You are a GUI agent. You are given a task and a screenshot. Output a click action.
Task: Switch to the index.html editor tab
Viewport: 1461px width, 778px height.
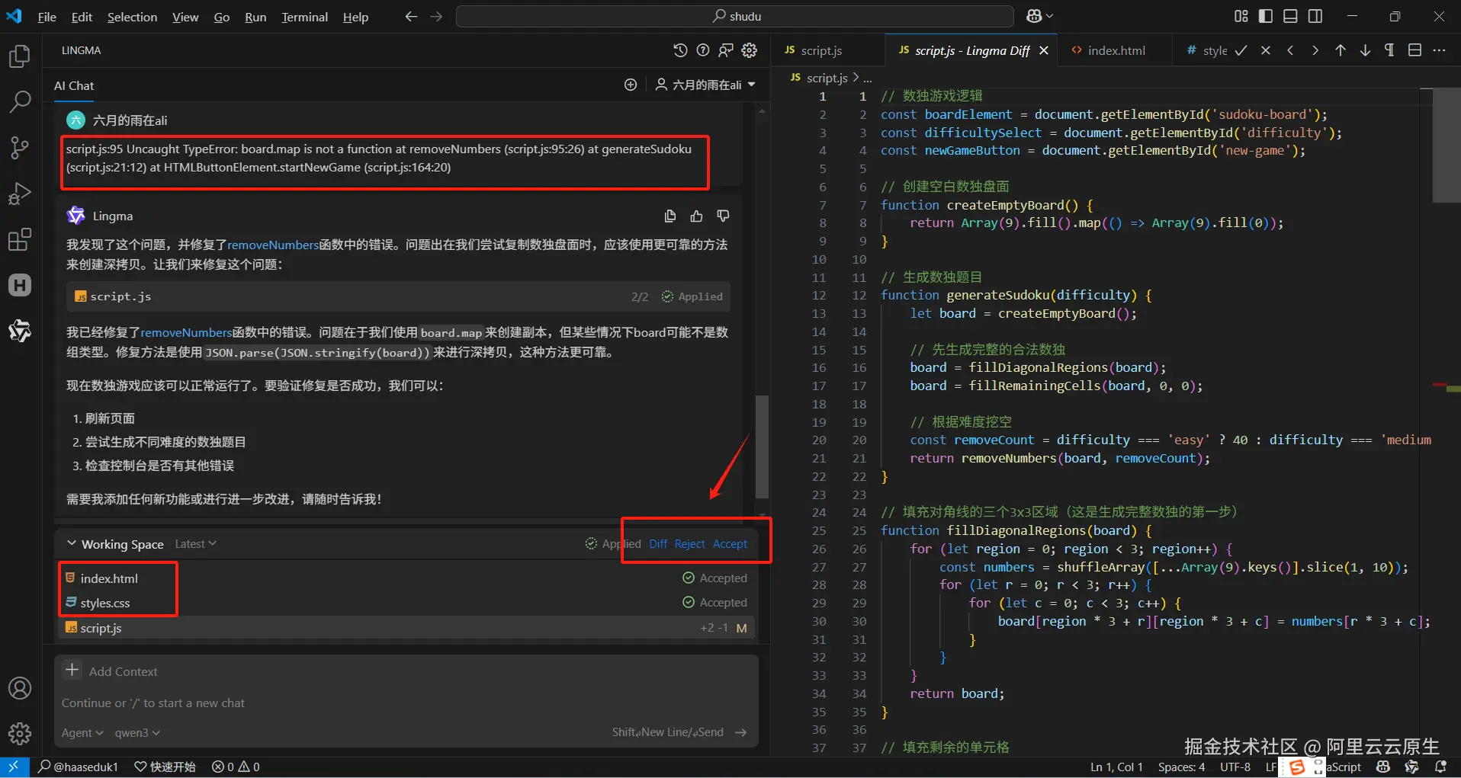pos(1116,50)
